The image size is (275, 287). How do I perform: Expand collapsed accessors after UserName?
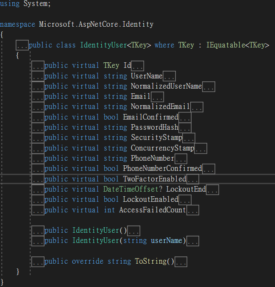(x=169, y=76)
